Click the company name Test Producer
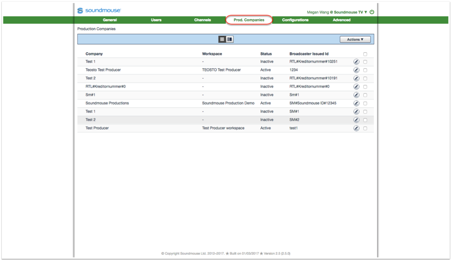 click(97, 128)
